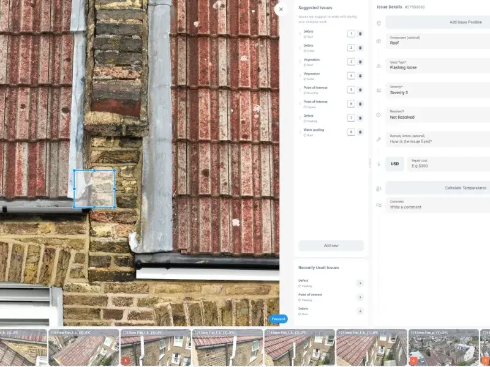The image size is (490, 367).
Task: Click the red 4 badge on the aerial thumbnail
Action: pos(413,361)
